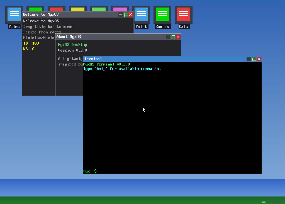Select the active green workspace indicator
Image resolution: width=285 pixels, height=204 pixels.
(264, 202)
